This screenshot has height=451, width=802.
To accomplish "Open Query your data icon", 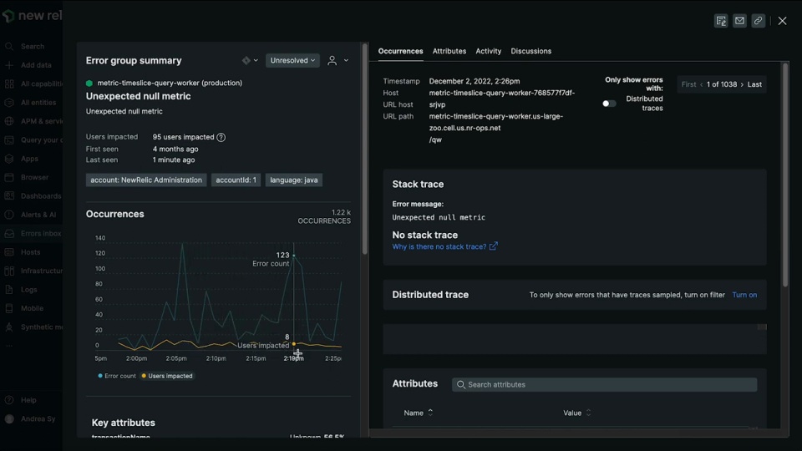I will pos(9,140).
